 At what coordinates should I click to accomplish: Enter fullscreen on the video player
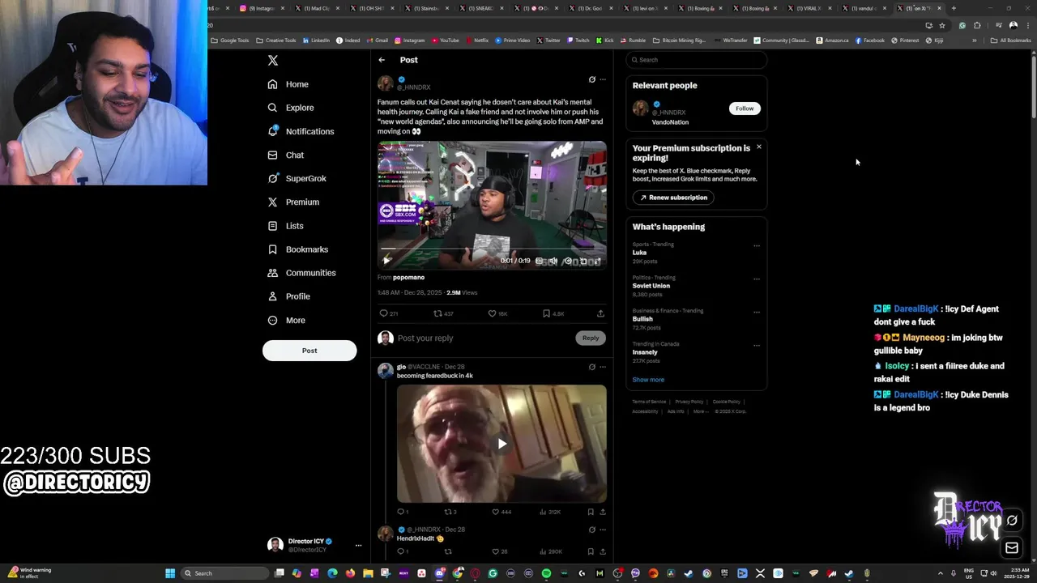(x=597, y=261)
